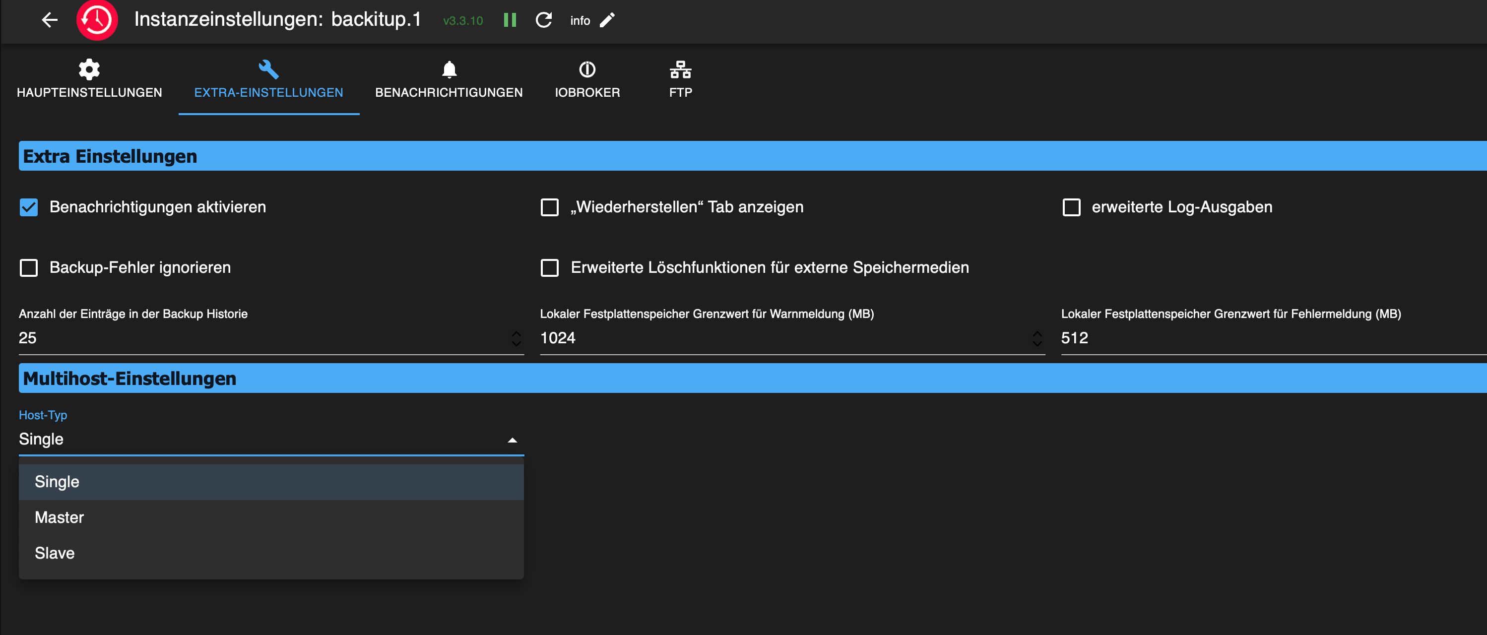Click the network icon for FTP
Screen dimensions: 1487x635
point(680,69)
